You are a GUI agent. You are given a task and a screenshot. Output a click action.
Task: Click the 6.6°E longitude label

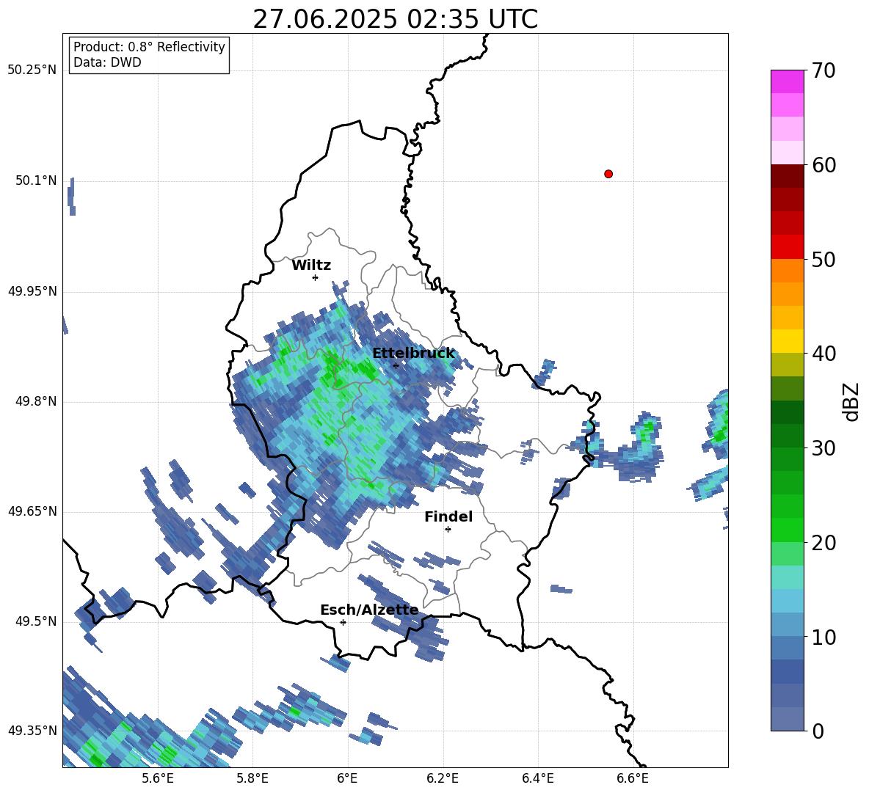(x=633, y=778)
